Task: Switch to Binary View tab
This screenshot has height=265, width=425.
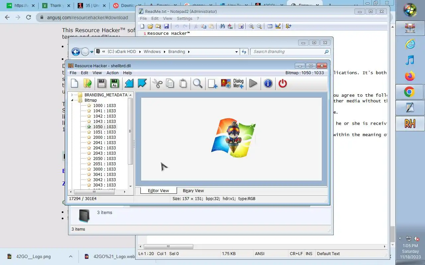Action: click(x=193, y=190)
